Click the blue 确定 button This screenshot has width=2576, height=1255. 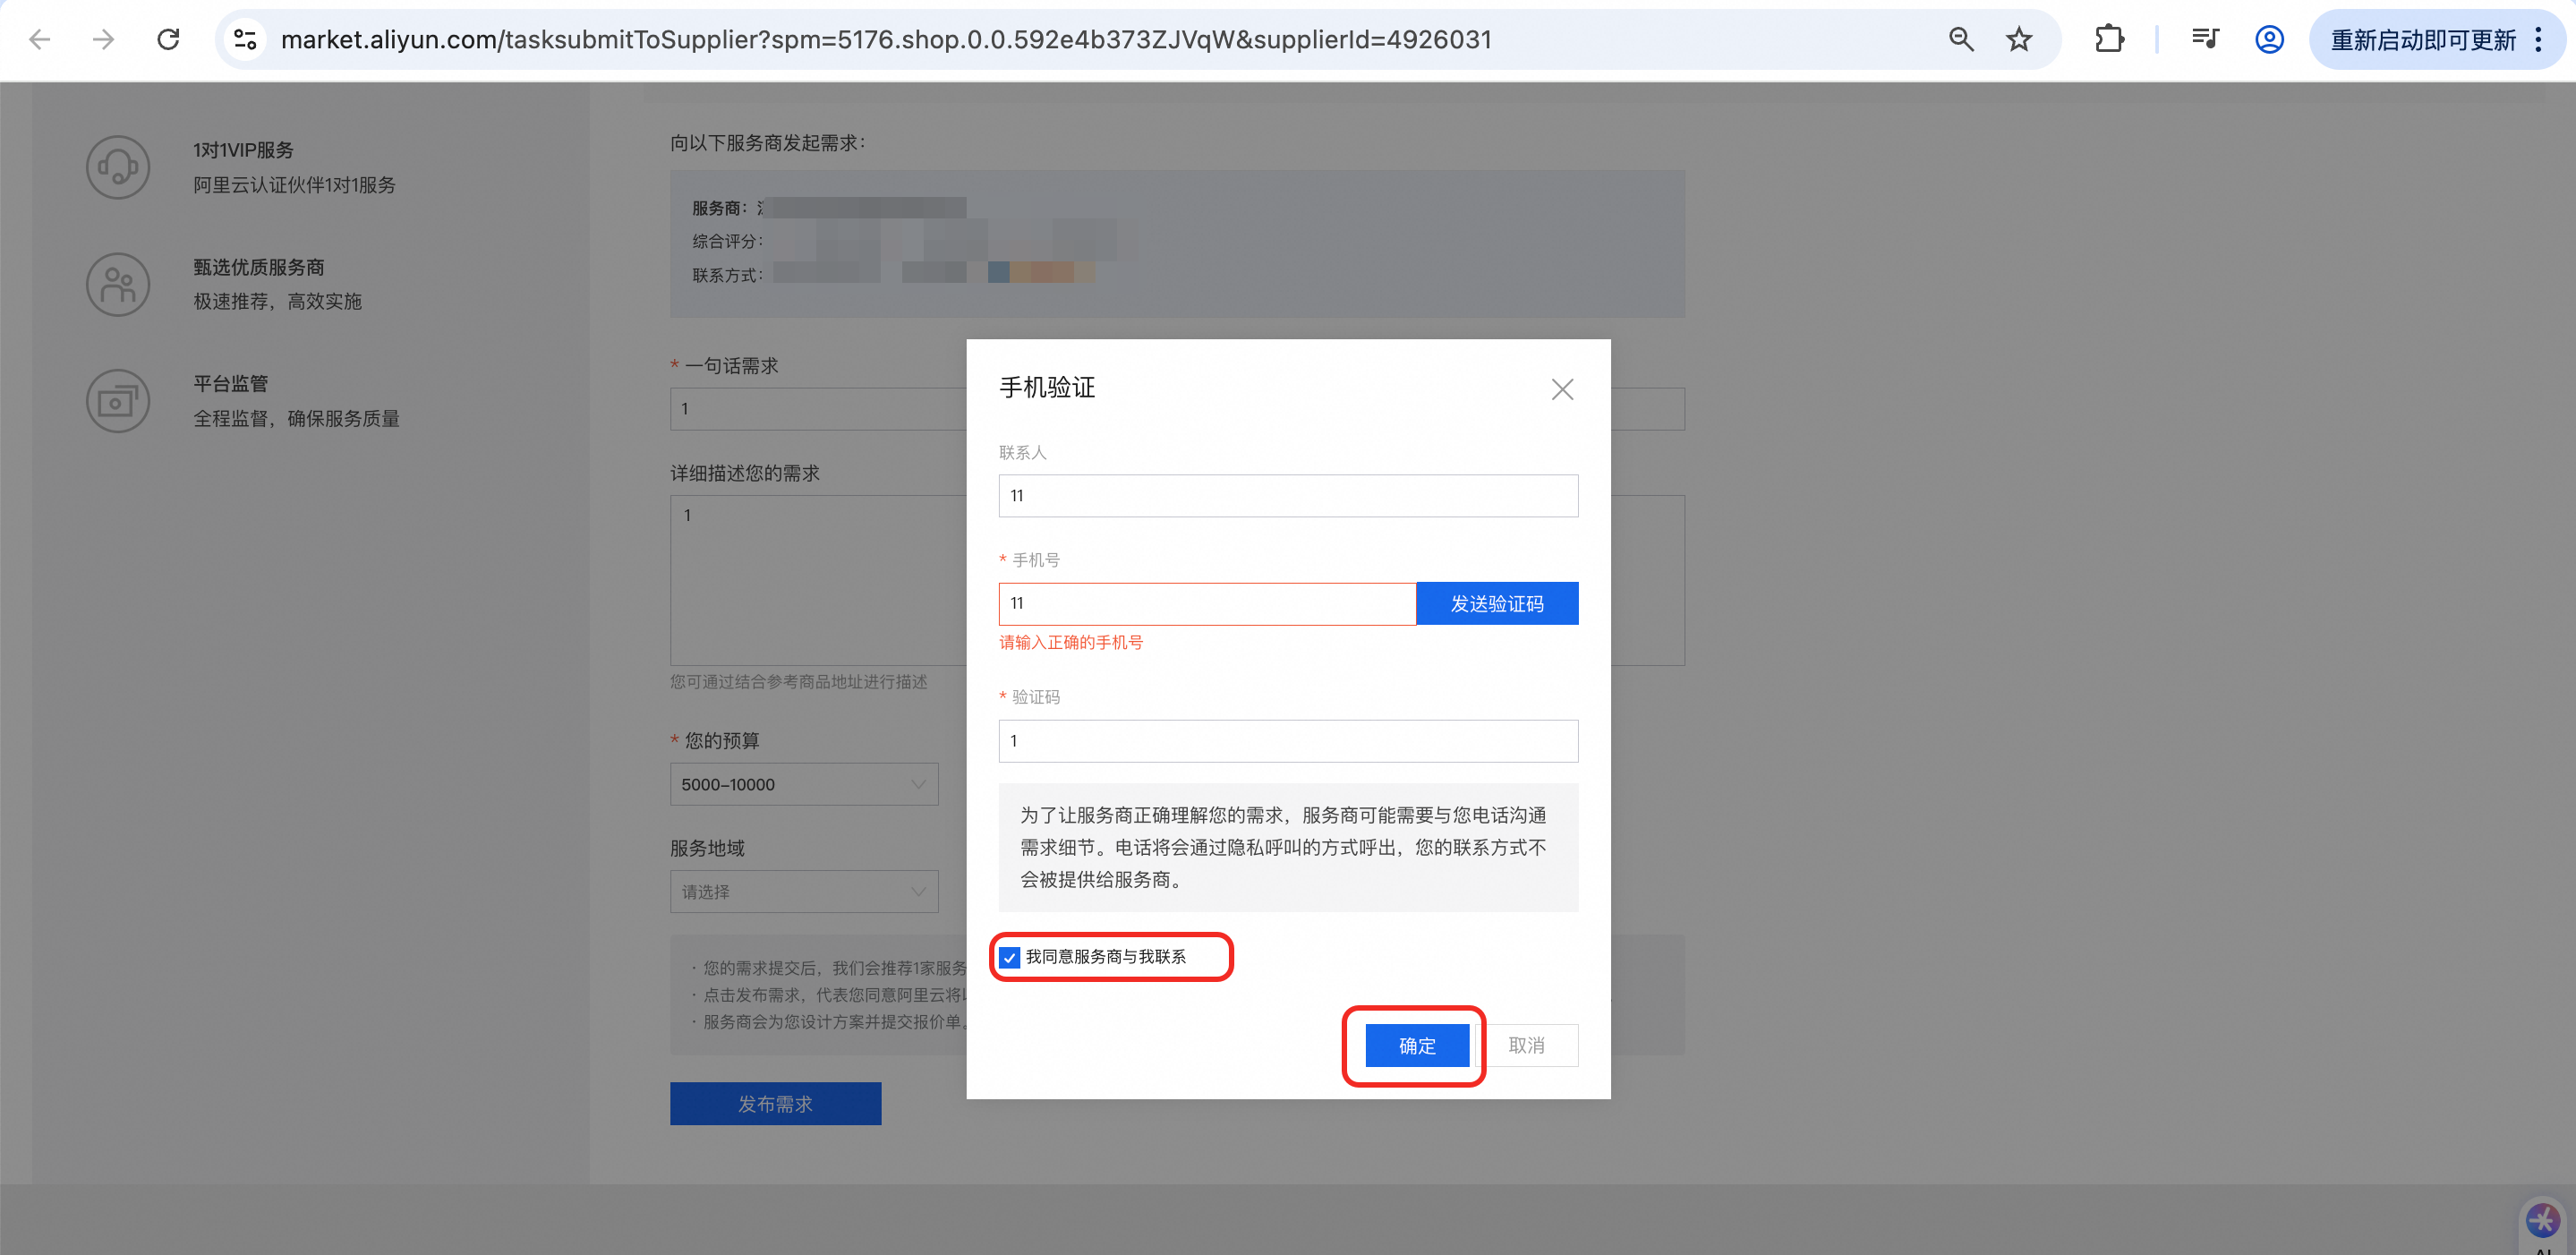[x=1416, y=1045]
